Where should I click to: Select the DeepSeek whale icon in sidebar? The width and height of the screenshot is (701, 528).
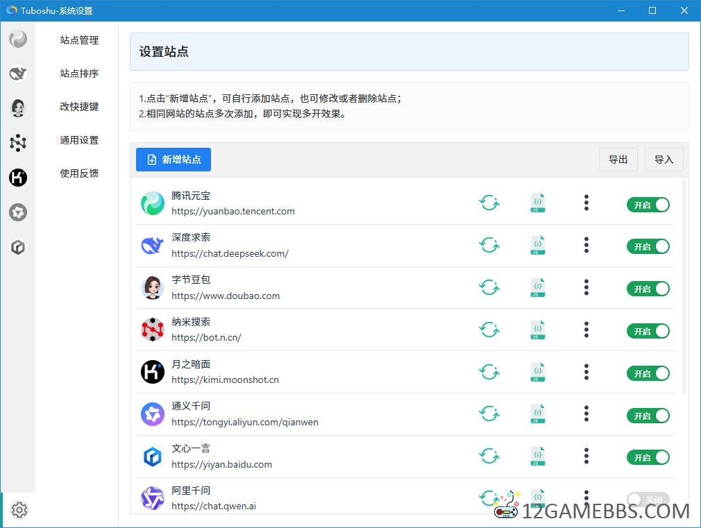(x=18, y=73)
